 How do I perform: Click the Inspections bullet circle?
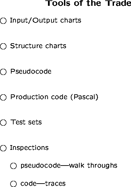[x=3, y=148]
